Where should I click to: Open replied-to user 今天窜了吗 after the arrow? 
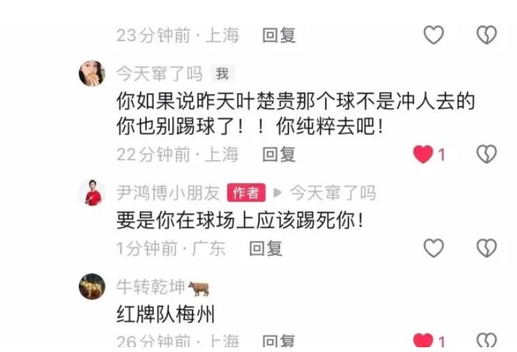332,193
